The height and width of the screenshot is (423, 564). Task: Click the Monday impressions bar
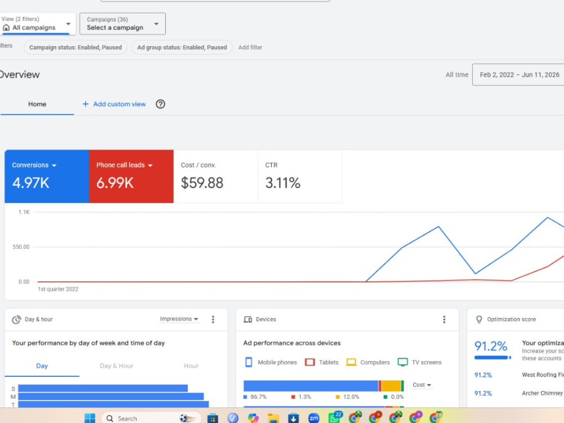pyautogui.click(x=111, y=396)
